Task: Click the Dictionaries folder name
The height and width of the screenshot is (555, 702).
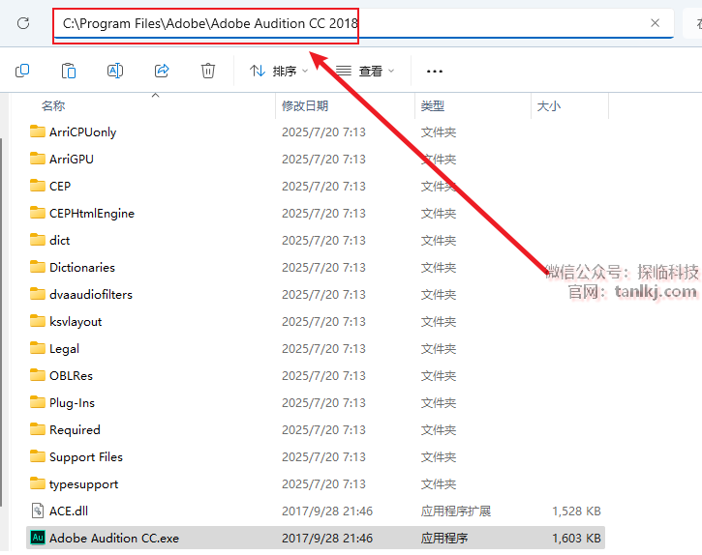Action: pos(82,268)
